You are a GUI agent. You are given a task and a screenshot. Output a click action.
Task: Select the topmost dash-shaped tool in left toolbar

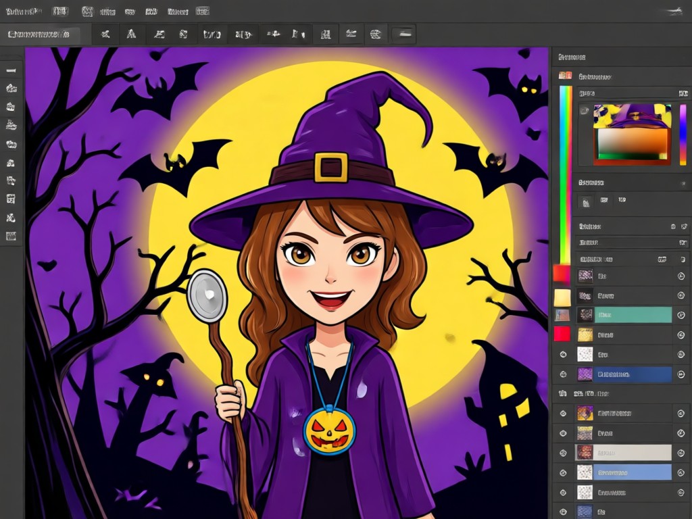click(11, 70)
